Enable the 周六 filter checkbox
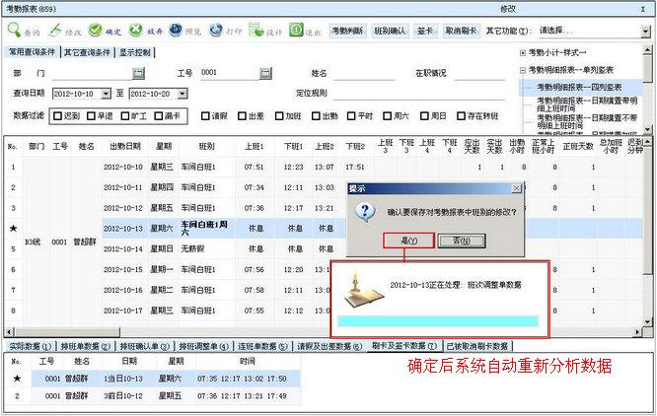This screenshot has width=657, height=416. point(387,116)
